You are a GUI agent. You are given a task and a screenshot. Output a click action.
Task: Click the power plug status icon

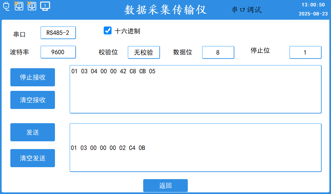click(6, 6)
